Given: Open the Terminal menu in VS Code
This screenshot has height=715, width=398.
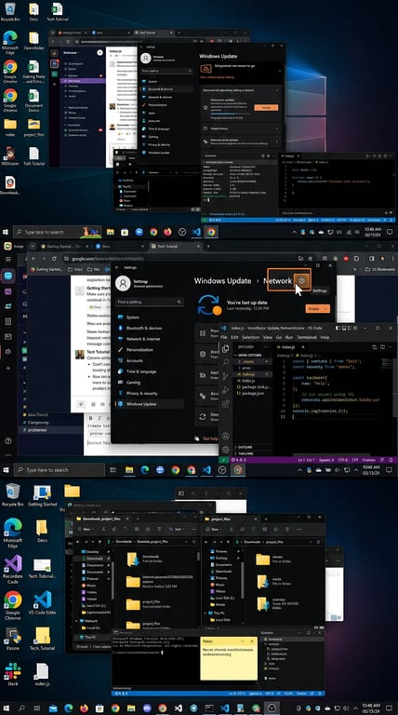Looking at the screenshot, I should [307, 337].
